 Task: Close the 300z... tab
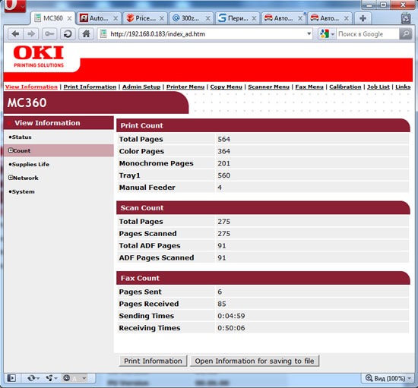pos(207,18)
